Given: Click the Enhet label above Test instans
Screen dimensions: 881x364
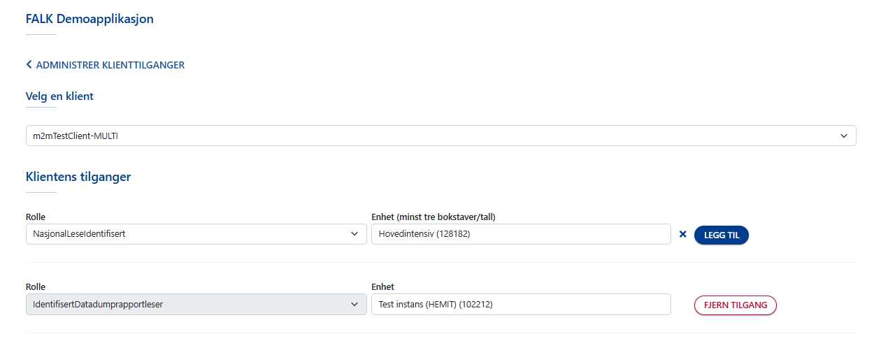Looking at the screenshot, I should click(382, 287).
